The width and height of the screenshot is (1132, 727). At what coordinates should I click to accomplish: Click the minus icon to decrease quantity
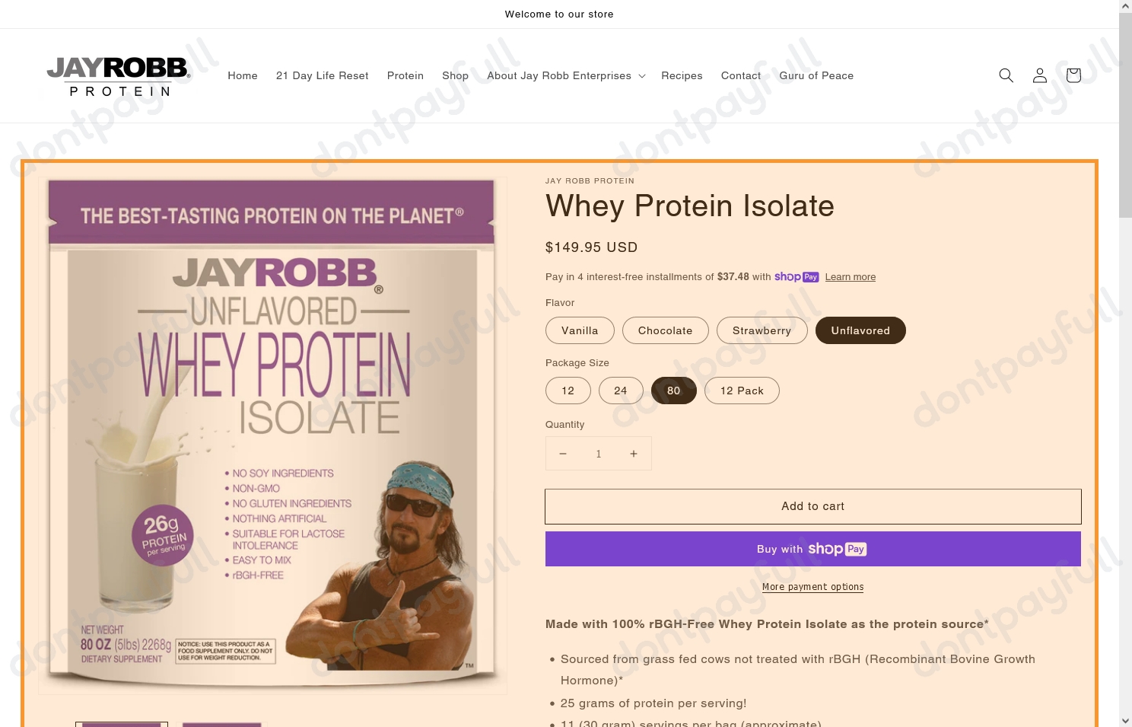563,453
